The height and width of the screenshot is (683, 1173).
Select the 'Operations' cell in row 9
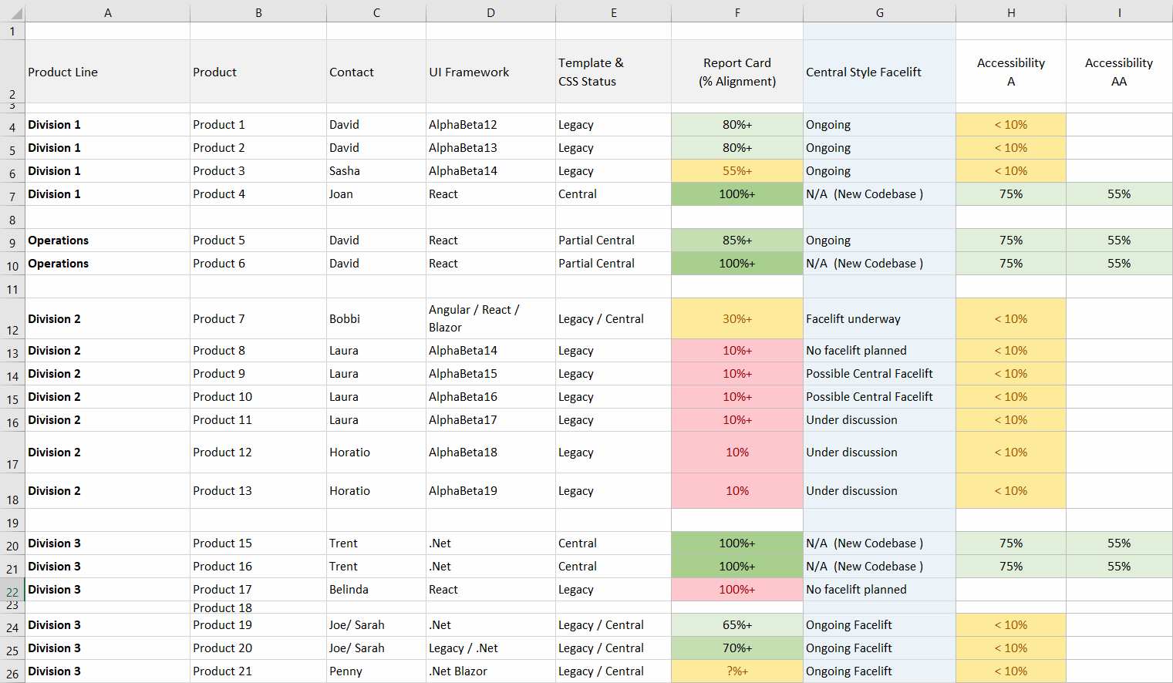[107, 241]
